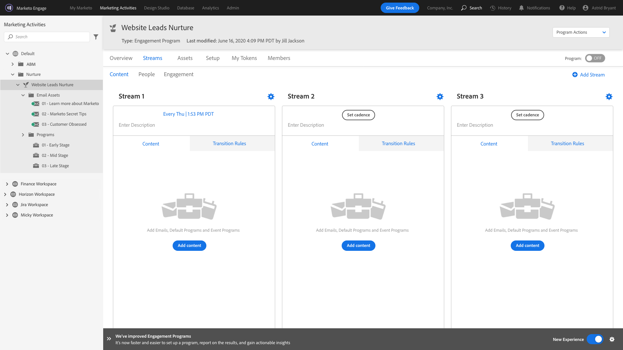Click the Stream 2 settings gear icon
This screenshot has height=350, width=623.
pyautogui.click(x=440, y=97)
